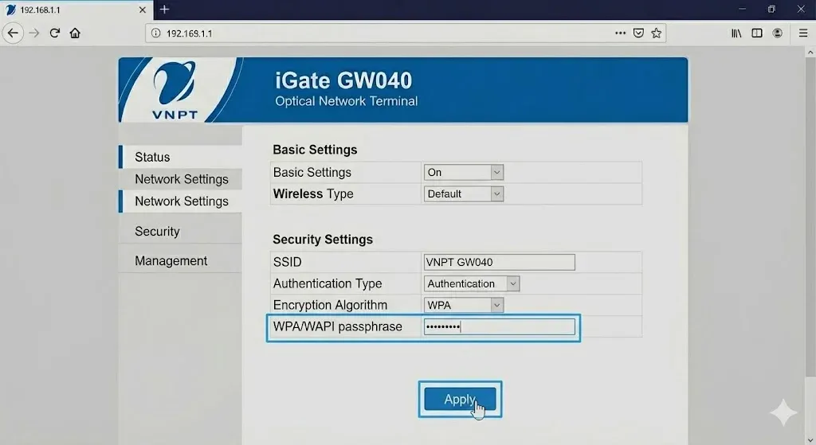Image resolution: width=816 pixels, height=445 pixels.
Task: Click the browser forward arrow
Action: click(34, 33)
